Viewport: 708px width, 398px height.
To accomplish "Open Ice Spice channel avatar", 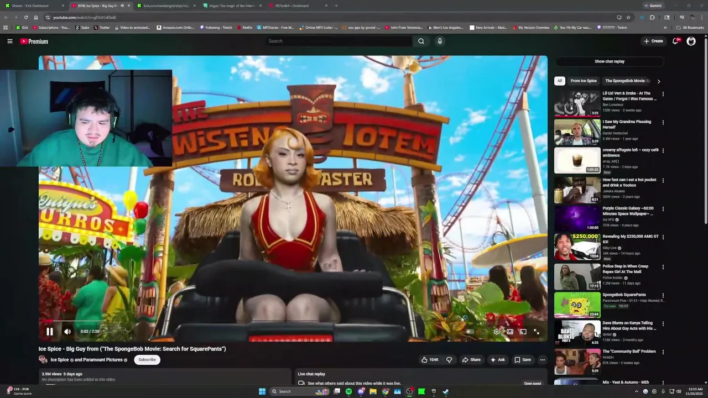I will pyautogui.click(x=43, y=360).
